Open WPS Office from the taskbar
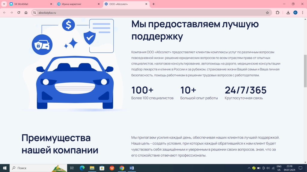The height and width of the screenshot is (172, 307). tap(112, 168)
